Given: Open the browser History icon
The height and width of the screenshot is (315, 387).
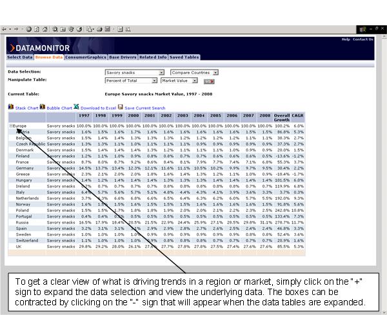Looking at the screenshot, I should 79,29.
